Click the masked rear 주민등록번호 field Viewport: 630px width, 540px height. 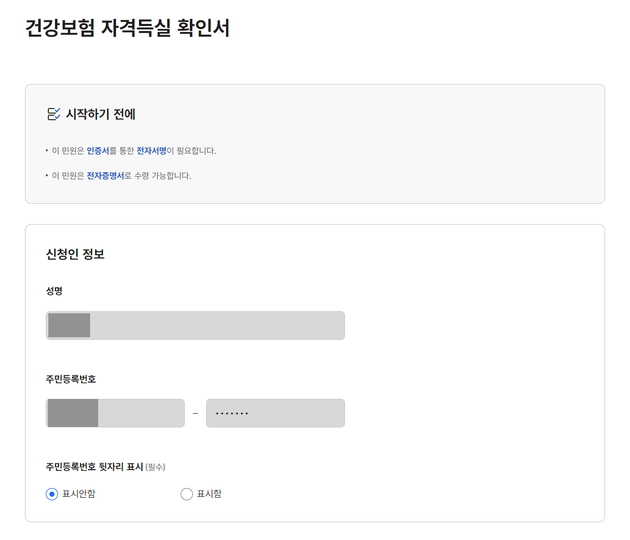[x=275, y=413]
